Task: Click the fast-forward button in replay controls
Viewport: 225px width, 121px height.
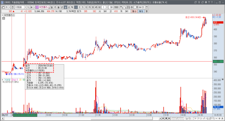Action: (x=169, y=118)
